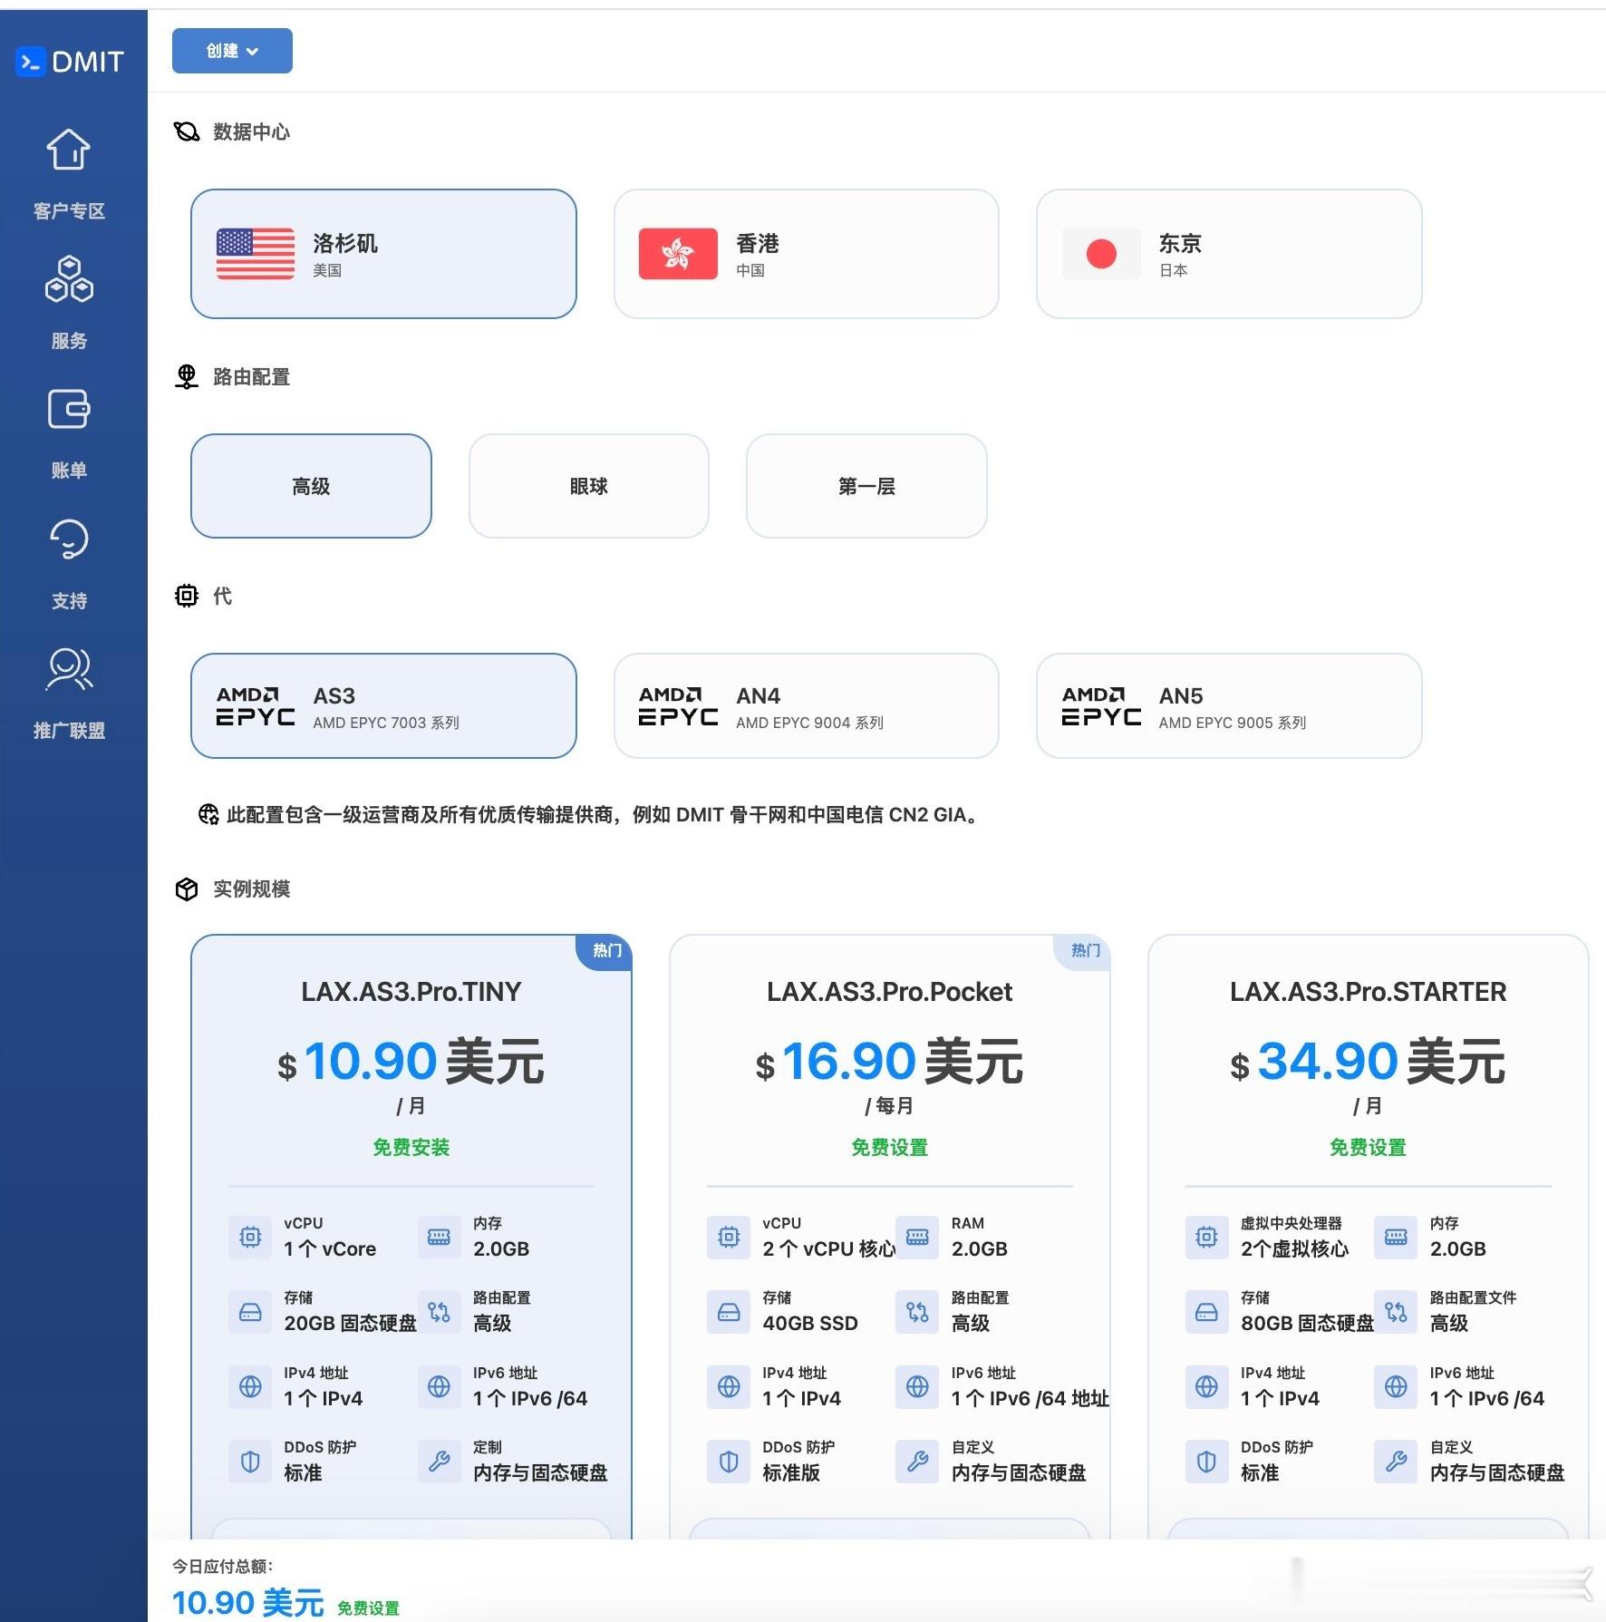Choose the LAX.AS3.Pro.TINY plan title
The width and height of the screenshot is (1606, 1622).
[x=411, y=992]
